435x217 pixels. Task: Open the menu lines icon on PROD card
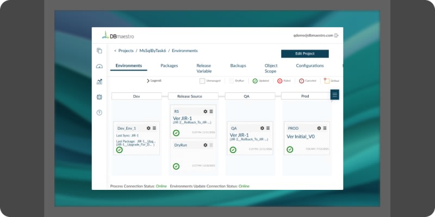pos(325,128)
